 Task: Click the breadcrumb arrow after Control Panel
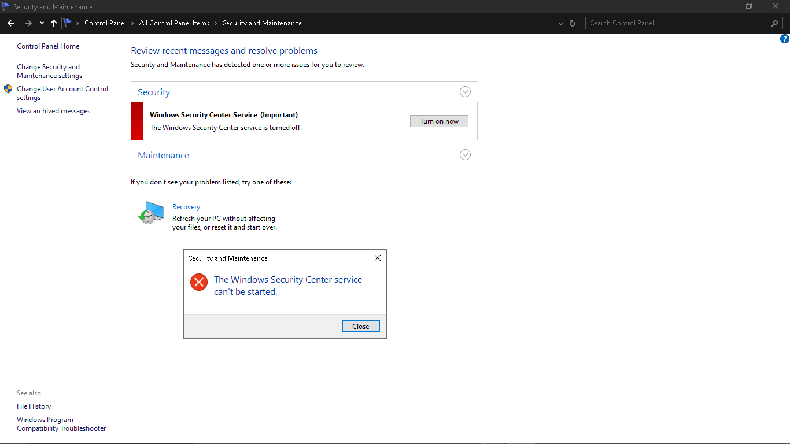(133, 23)
